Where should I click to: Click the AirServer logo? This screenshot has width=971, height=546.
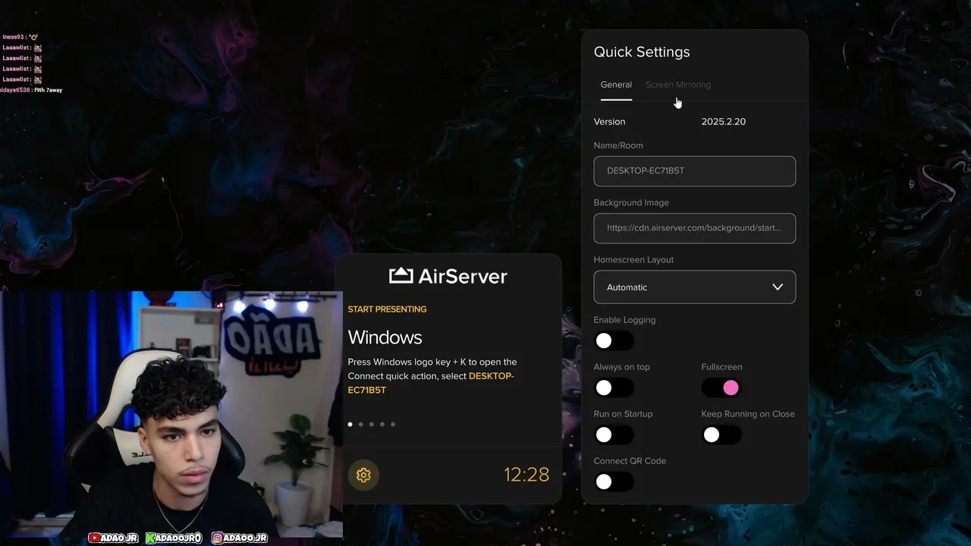point(448,276)
